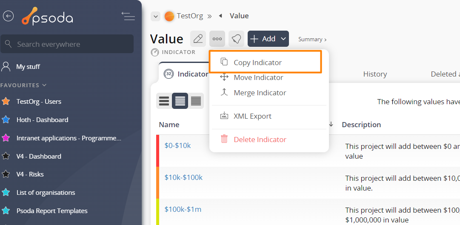Click the bell notification icon
Image resolution: width=460 pixels, height=225 pixels.
236,39
